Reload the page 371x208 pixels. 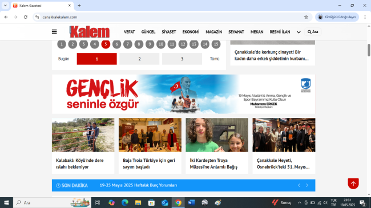coord(26,17)
